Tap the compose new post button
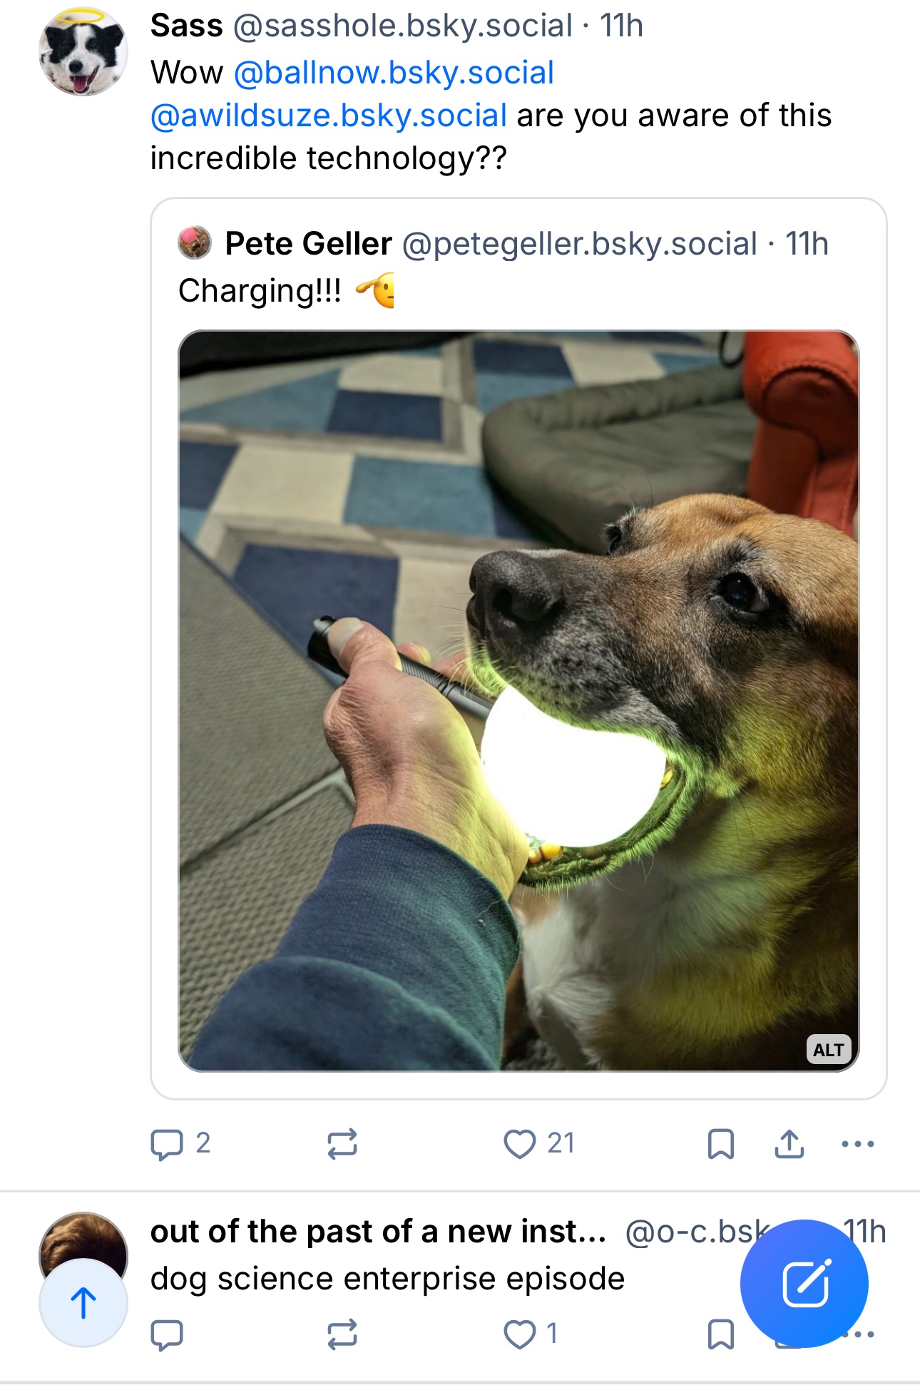920x1385 pixels. [x=804, y=1284]
